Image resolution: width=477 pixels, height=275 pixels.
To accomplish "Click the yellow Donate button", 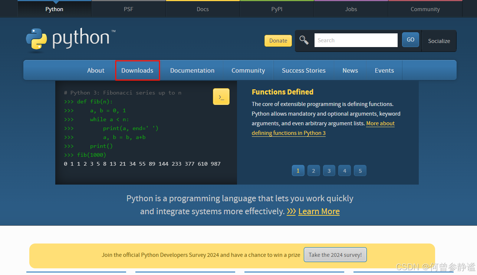I will click(278, 41).
